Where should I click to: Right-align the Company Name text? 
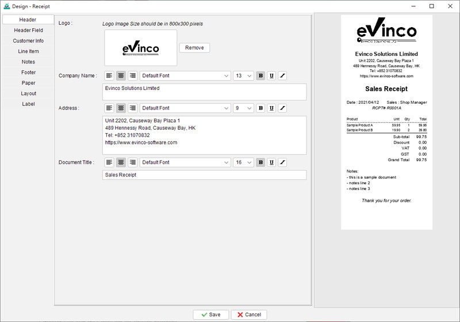tap(133, 75)
